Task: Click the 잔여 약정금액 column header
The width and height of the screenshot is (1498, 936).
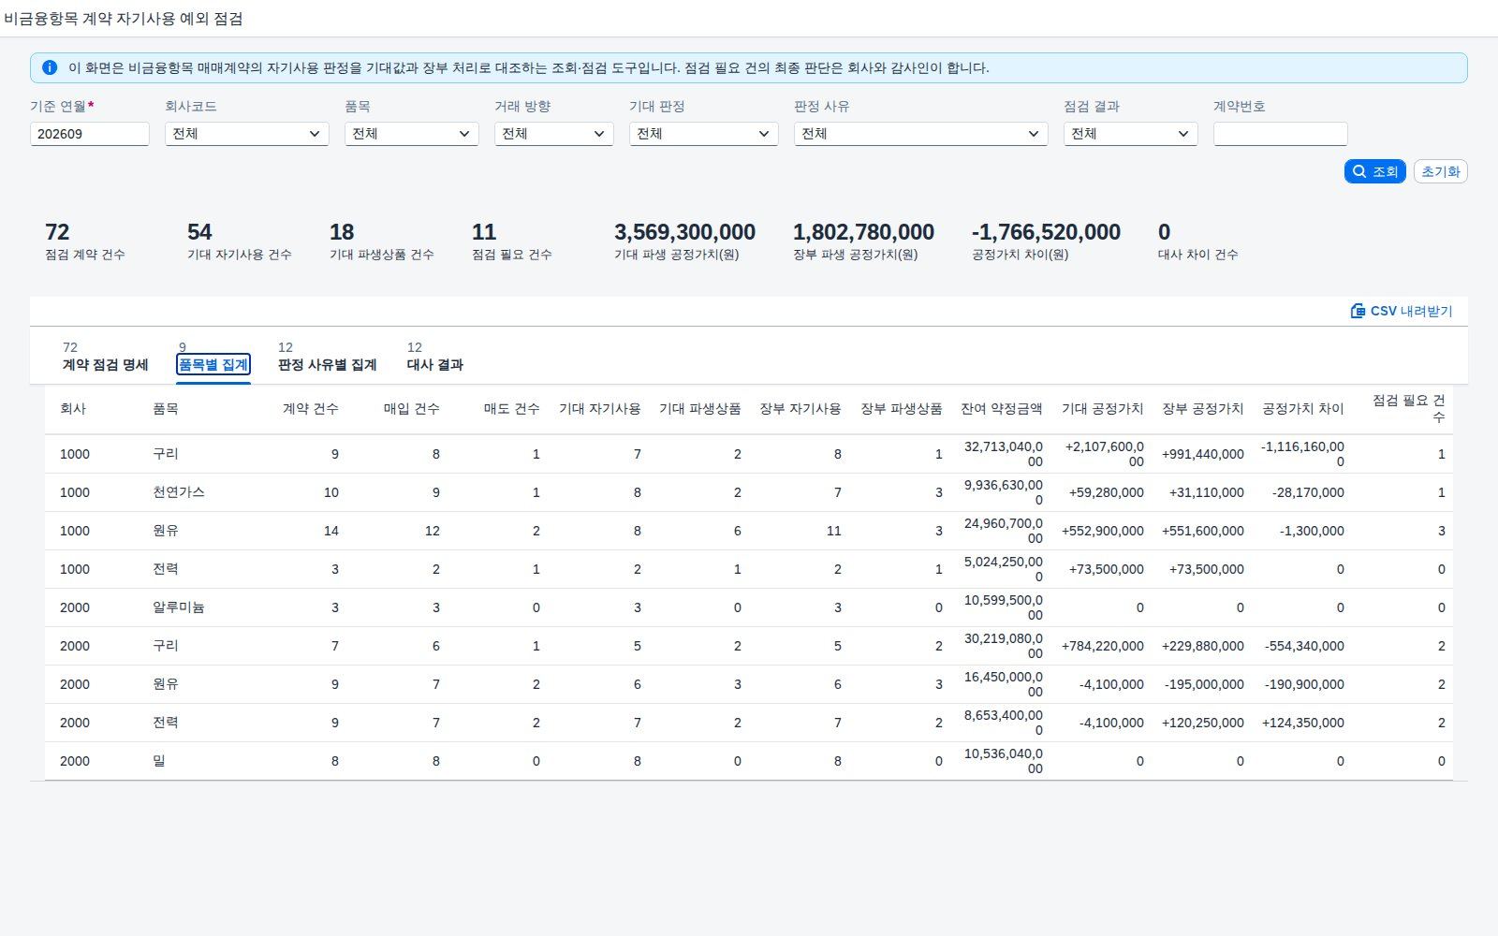Action: coord(1001,409)
